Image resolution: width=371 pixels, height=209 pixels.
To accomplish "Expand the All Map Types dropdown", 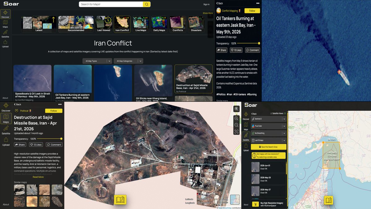I will (x=97, y=61).
